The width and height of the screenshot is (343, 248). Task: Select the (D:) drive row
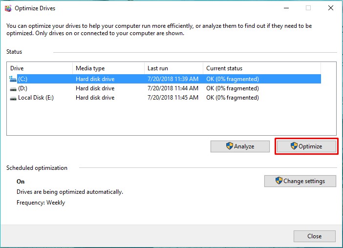coord(165,88)
